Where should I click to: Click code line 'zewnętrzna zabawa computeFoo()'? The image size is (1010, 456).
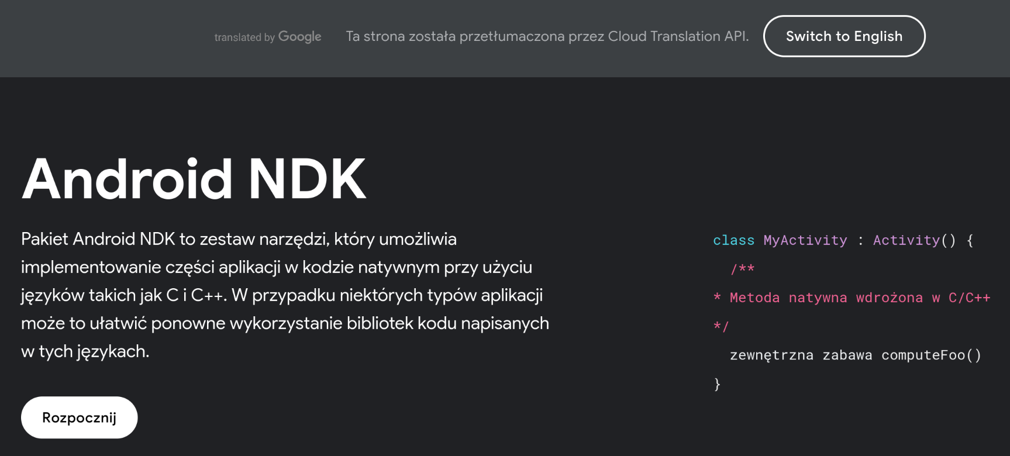click(x=855, y=355)
